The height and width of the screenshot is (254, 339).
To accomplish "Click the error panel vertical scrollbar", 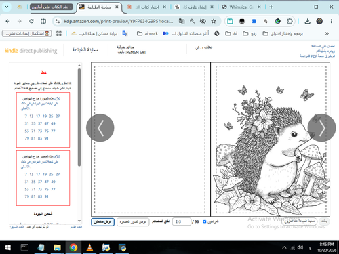I will (x=79, y=117).
